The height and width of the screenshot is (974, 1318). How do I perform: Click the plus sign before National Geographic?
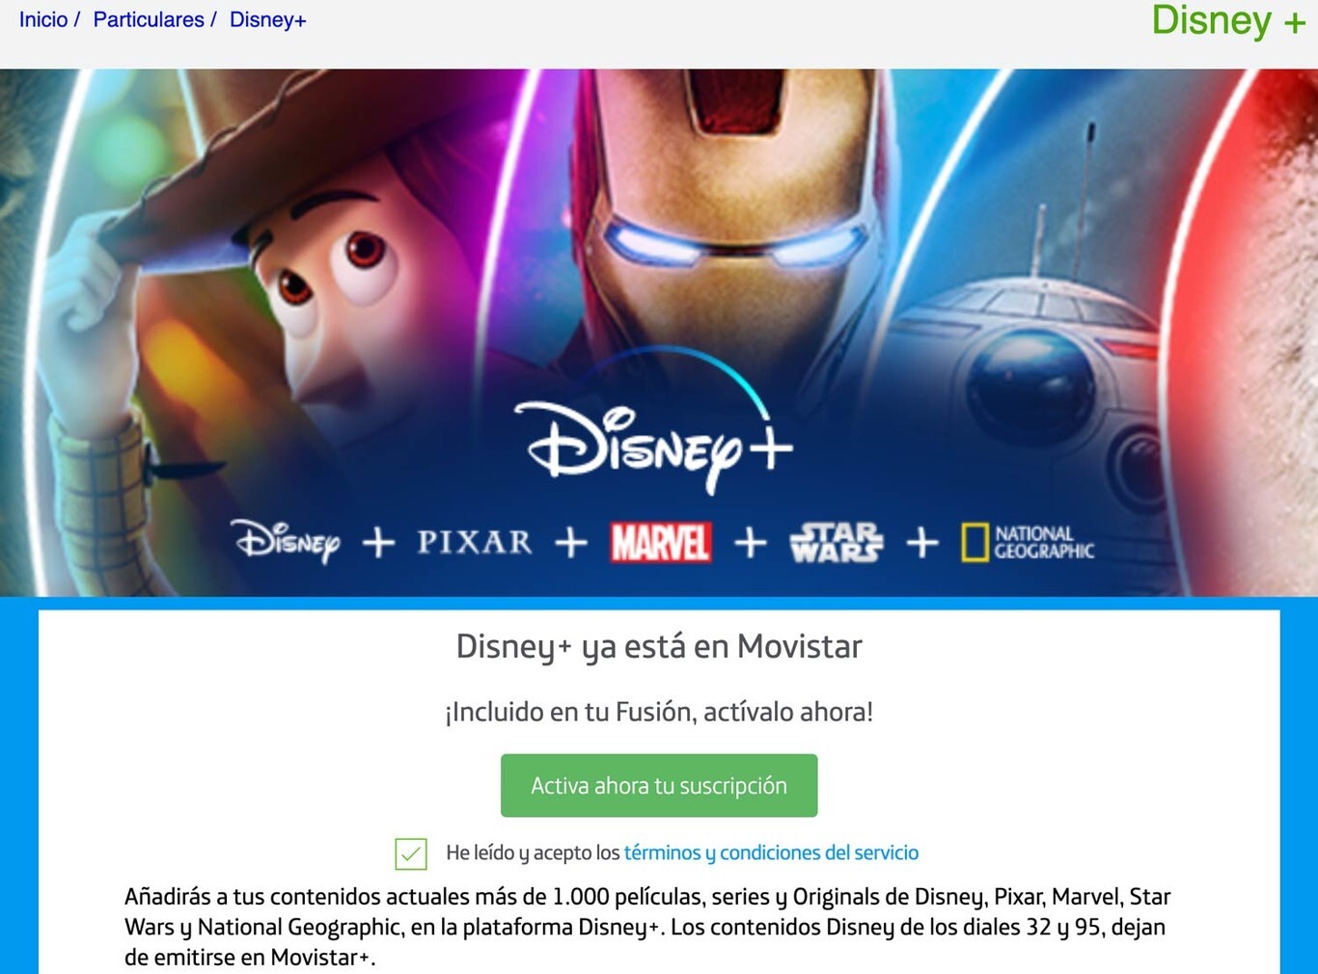(x=922, y=542)
